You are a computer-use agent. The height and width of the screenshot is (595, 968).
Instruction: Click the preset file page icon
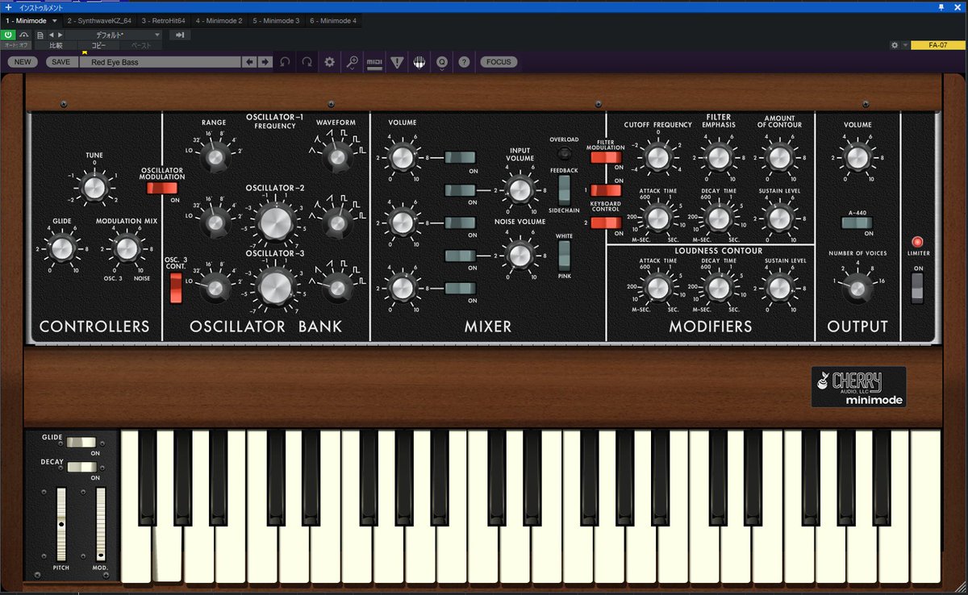[40, 35]
